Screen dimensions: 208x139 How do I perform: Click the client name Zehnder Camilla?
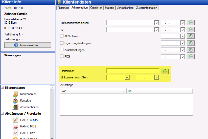16,14
